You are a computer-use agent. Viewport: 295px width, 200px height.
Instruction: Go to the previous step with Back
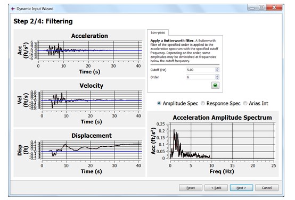click(x=216, y=188)
